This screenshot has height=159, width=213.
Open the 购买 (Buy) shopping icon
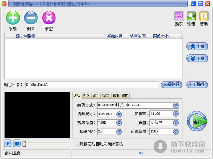179,16
